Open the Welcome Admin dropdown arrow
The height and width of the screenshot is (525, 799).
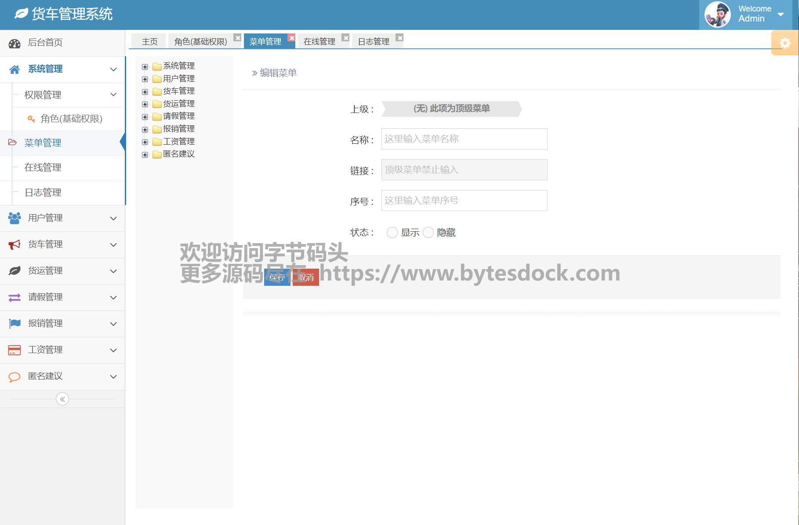pyautogui.click(x=781, y=15)
